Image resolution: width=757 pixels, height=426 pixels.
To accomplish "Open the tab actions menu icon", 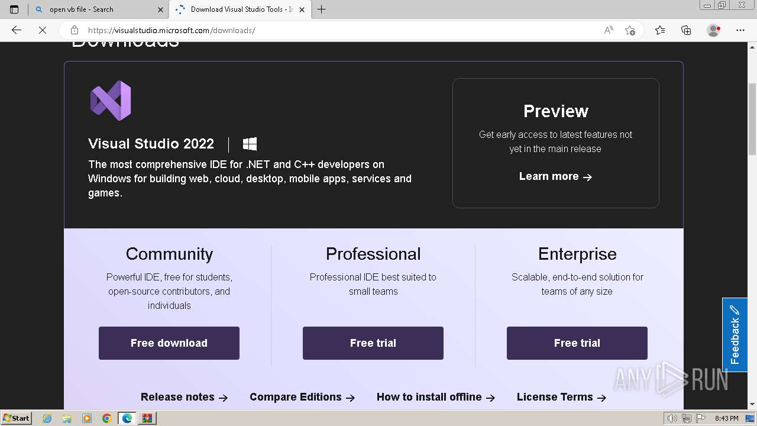I will click(14, 9).
